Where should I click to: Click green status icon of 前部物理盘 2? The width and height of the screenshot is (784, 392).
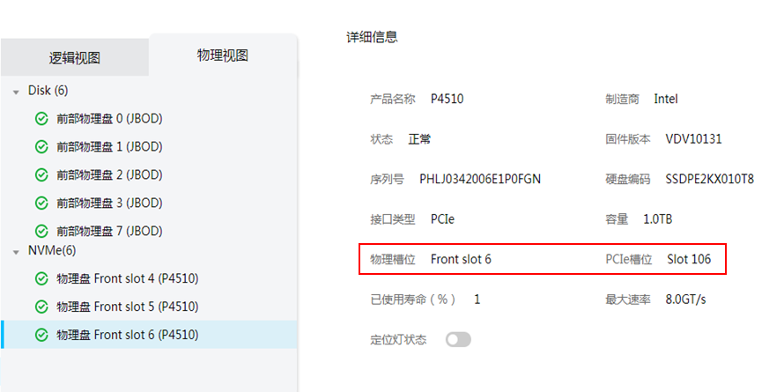click(41, 175)
